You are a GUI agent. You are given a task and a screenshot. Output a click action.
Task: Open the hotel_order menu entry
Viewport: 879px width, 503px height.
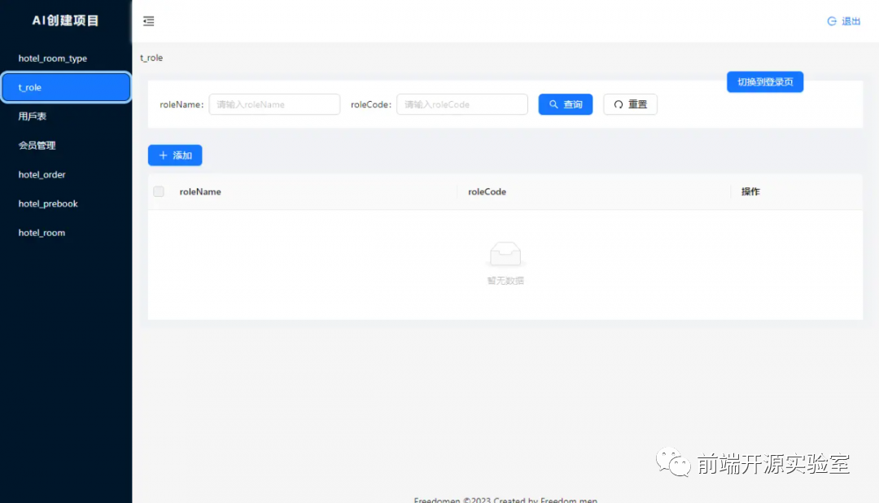click(42, 175)
